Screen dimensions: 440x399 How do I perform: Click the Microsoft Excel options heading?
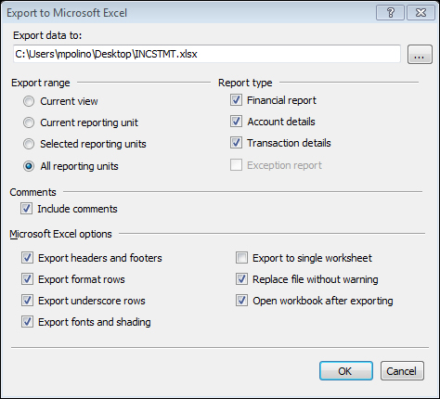(60, 234)
